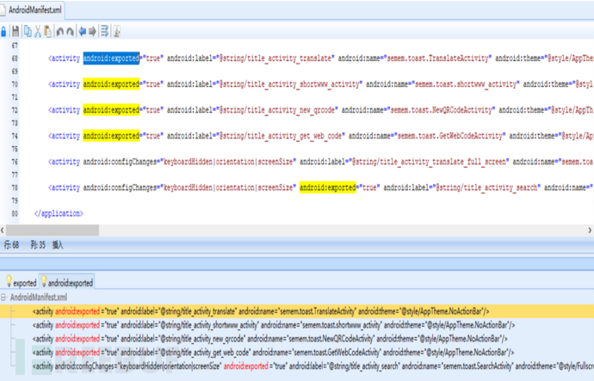This screenshot has width=594, height=381.
Task: Click the column indicator '列: 35' in status bar
Action: 38,245
